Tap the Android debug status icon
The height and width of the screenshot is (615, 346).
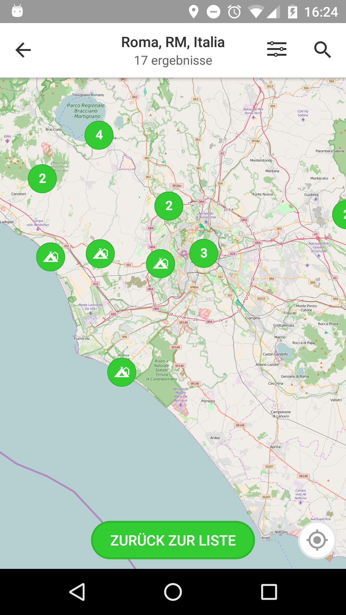(x=17, y=11)
